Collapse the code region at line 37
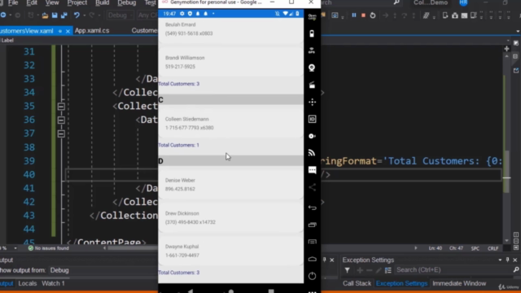This screenshot has width=521, height=293. [x=61, y=133]
